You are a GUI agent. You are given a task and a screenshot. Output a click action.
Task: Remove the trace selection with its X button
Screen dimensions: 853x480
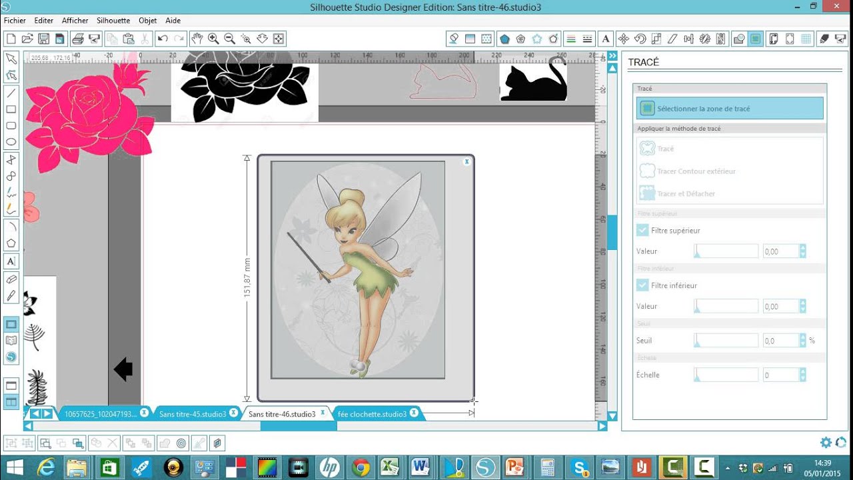[467, 161]
